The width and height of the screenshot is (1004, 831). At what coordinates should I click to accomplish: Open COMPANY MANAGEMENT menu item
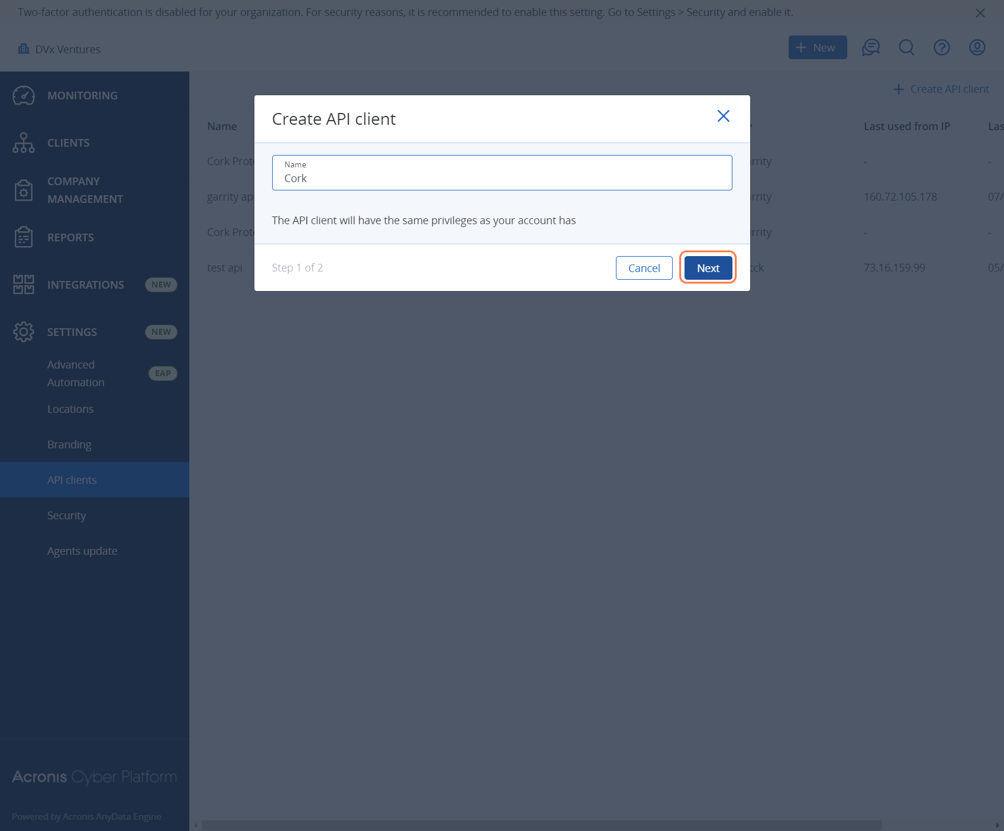[85, 190]
